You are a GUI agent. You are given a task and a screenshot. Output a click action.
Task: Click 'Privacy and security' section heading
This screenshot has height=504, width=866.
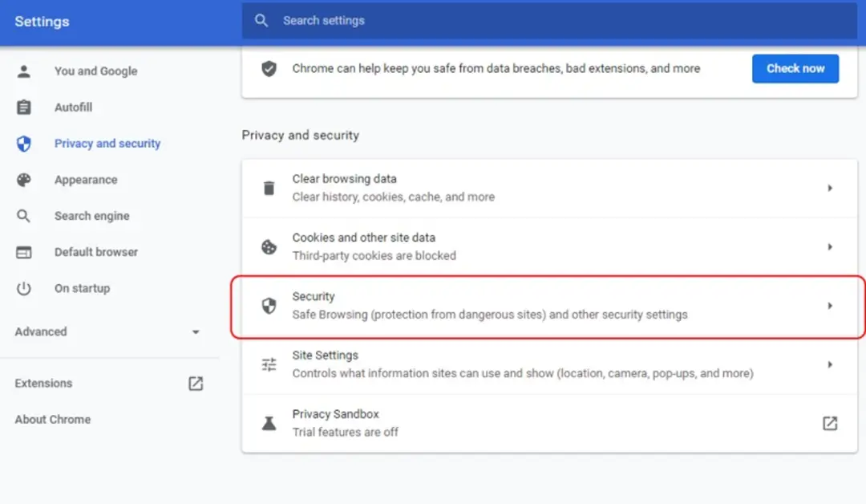pyautogui.click(x=301, y=136)
